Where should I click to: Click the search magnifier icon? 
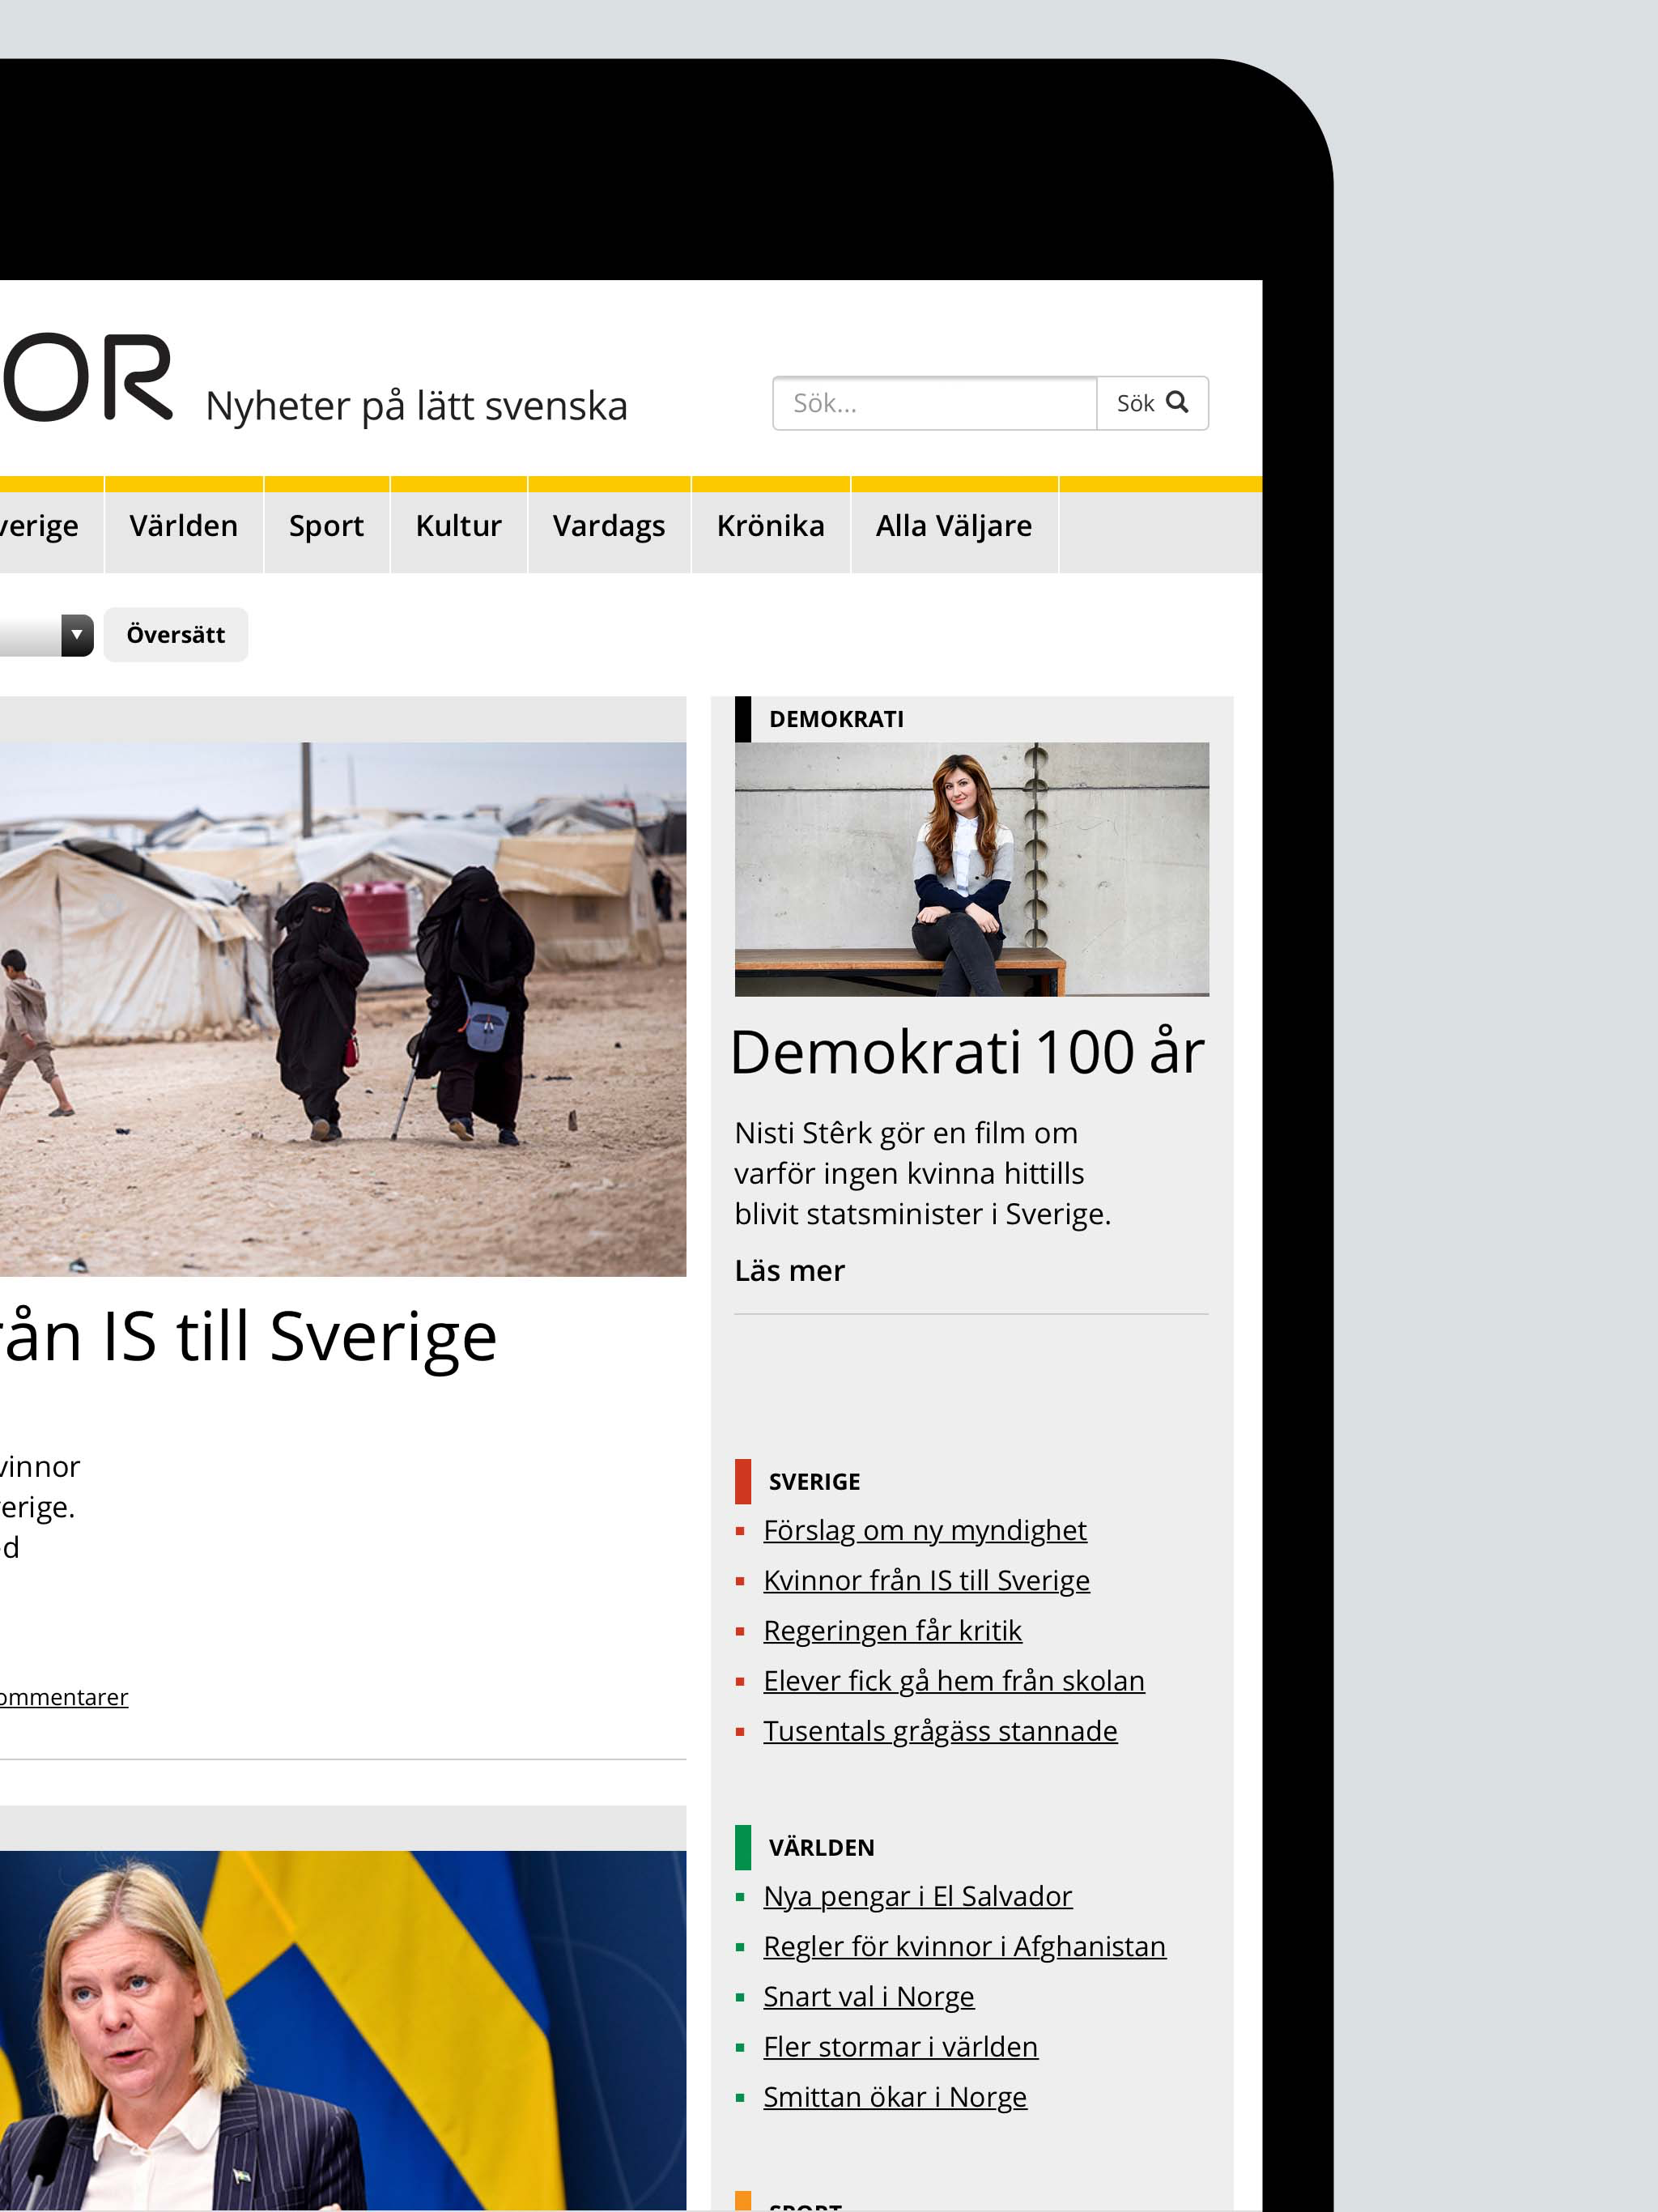coord(1177,402)
